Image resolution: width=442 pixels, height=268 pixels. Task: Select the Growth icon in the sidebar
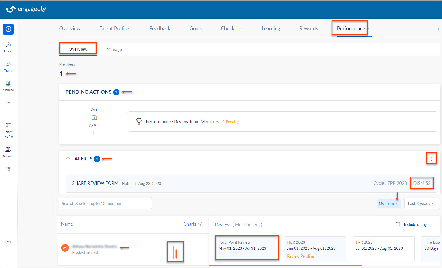[x=8, y=151]
